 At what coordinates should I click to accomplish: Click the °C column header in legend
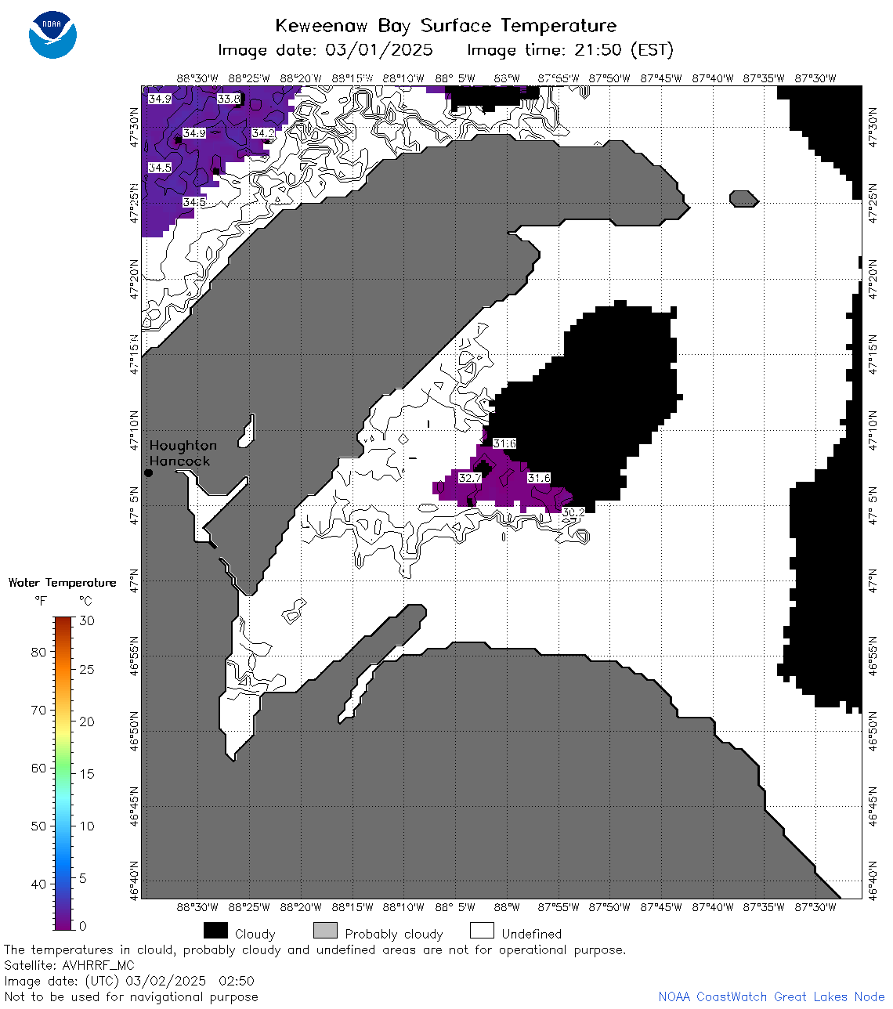coord(85,601)
